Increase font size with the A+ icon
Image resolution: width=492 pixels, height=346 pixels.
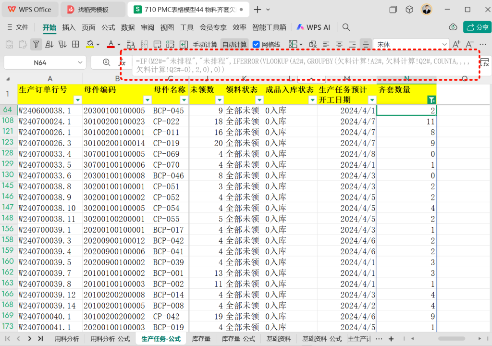pos(456,44)
